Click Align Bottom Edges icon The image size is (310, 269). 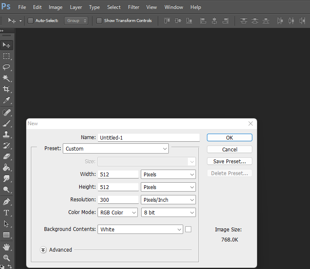189,20
